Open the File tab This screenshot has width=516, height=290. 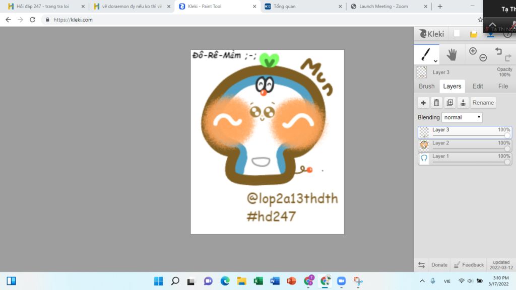(503, 86)
